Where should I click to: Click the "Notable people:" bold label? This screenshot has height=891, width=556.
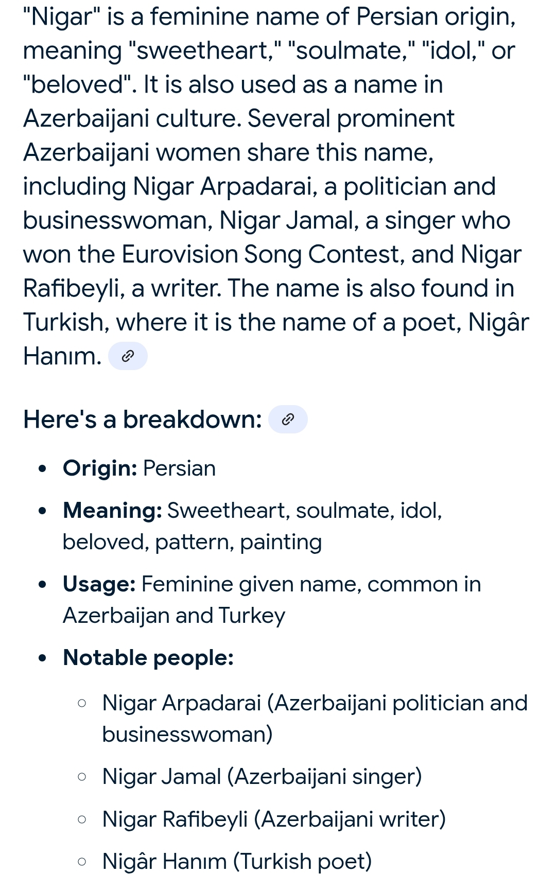148,658
